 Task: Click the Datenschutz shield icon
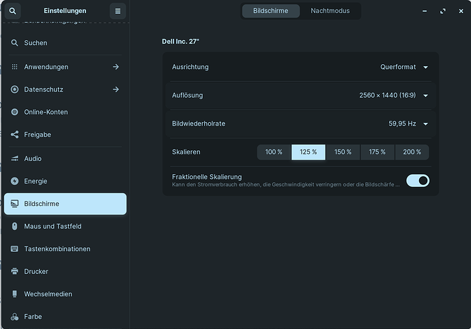click(14, 89)
